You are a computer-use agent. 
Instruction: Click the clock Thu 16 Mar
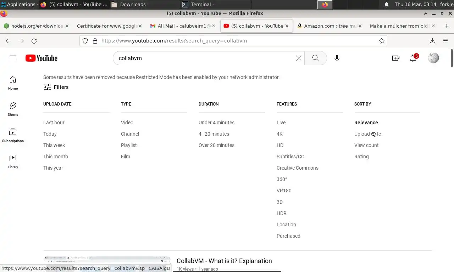[415, 4]
